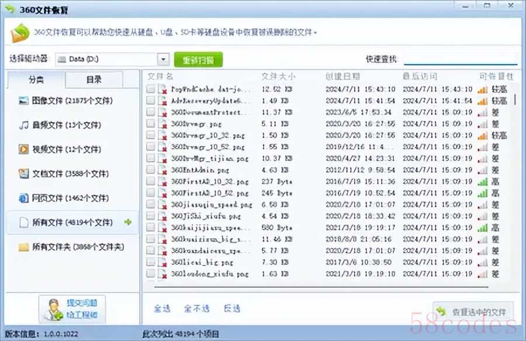Click the 全选 link
This screenshot has height=341, width=526.
(x=162, y=308)
